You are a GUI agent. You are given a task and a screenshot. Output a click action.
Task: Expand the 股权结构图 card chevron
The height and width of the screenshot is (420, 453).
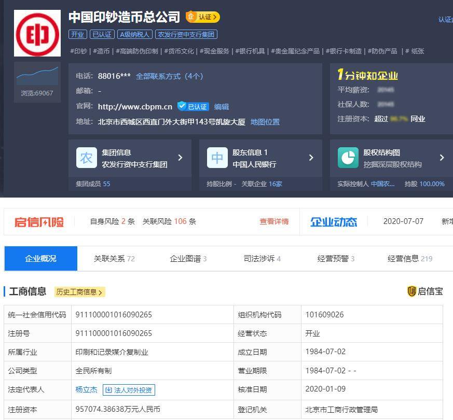442,158
